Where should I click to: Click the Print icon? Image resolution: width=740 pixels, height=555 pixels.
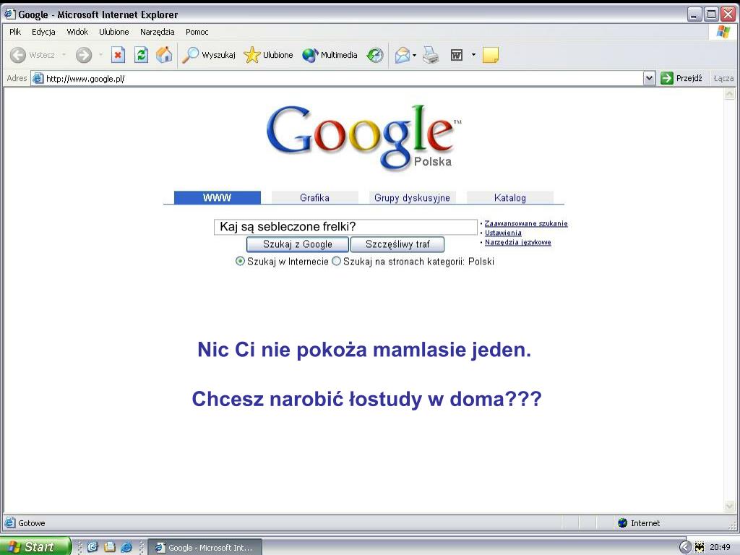[x=431, y=55]
